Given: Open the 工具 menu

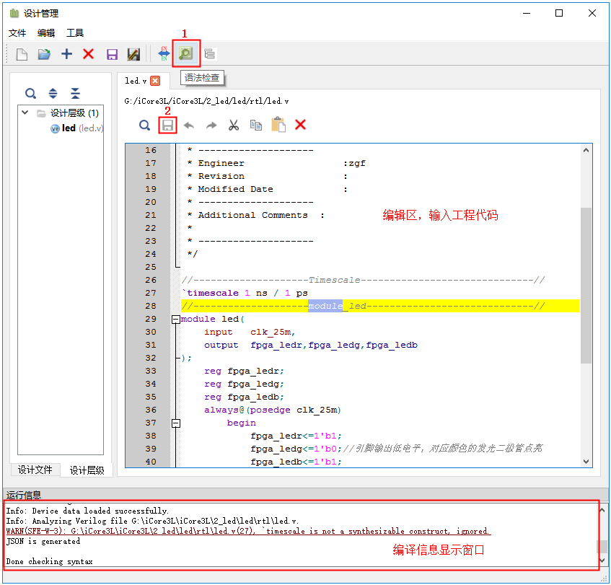Looking at the screenshot, I should (75, 33).
